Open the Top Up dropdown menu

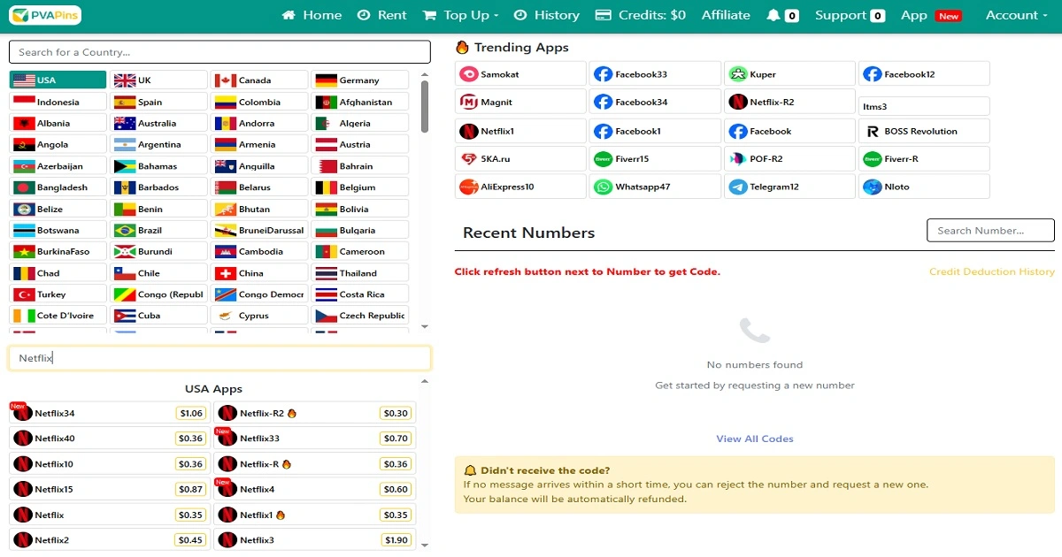(x=460, y=15)
